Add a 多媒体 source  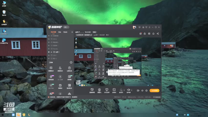pos(114,90)
